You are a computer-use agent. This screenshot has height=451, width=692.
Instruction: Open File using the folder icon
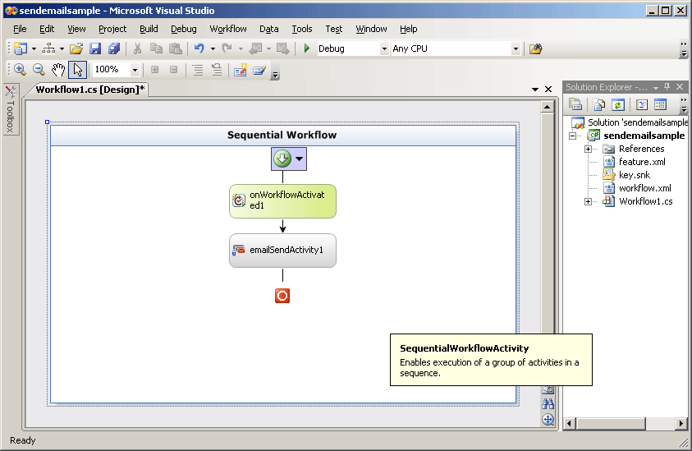(x=76, y=48)
